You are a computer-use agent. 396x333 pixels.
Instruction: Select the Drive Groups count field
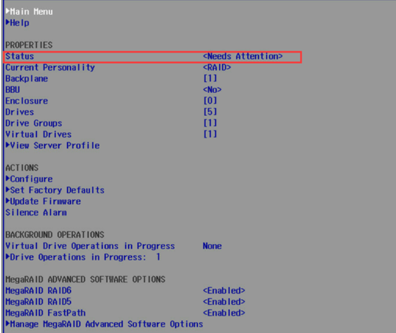pyautogui.click(x=210, y=124)
